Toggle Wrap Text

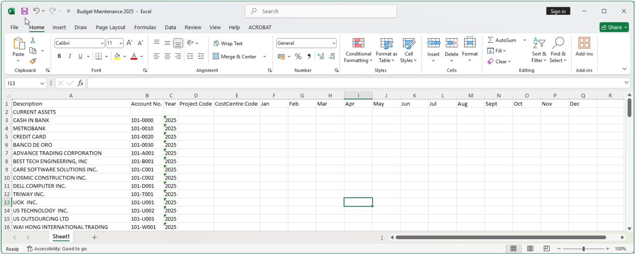tap(228, 43)
